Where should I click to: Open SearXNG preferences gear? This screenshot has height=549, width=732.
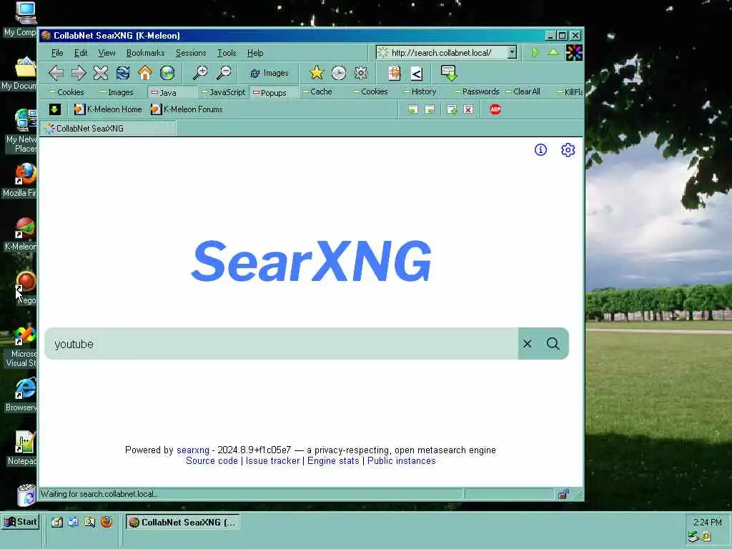[568, 150]
